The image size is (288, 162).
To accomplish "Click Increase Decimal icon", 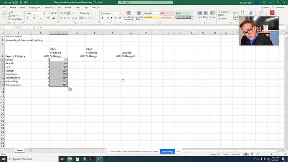I will [x=116, y=18].
